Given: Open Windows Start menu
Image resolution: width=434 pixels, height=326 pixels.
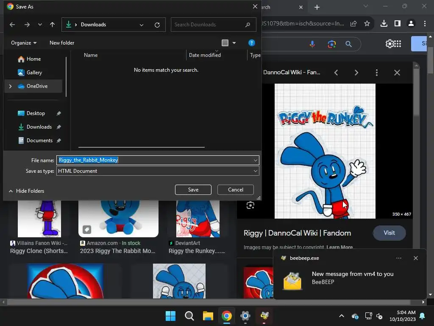Looking at the screenshot, I should click(x=170, y=316).
